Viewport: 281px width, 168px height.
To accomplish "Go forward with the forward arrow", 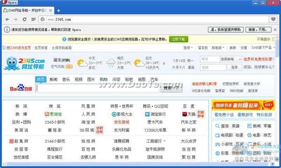I will 16,19.
